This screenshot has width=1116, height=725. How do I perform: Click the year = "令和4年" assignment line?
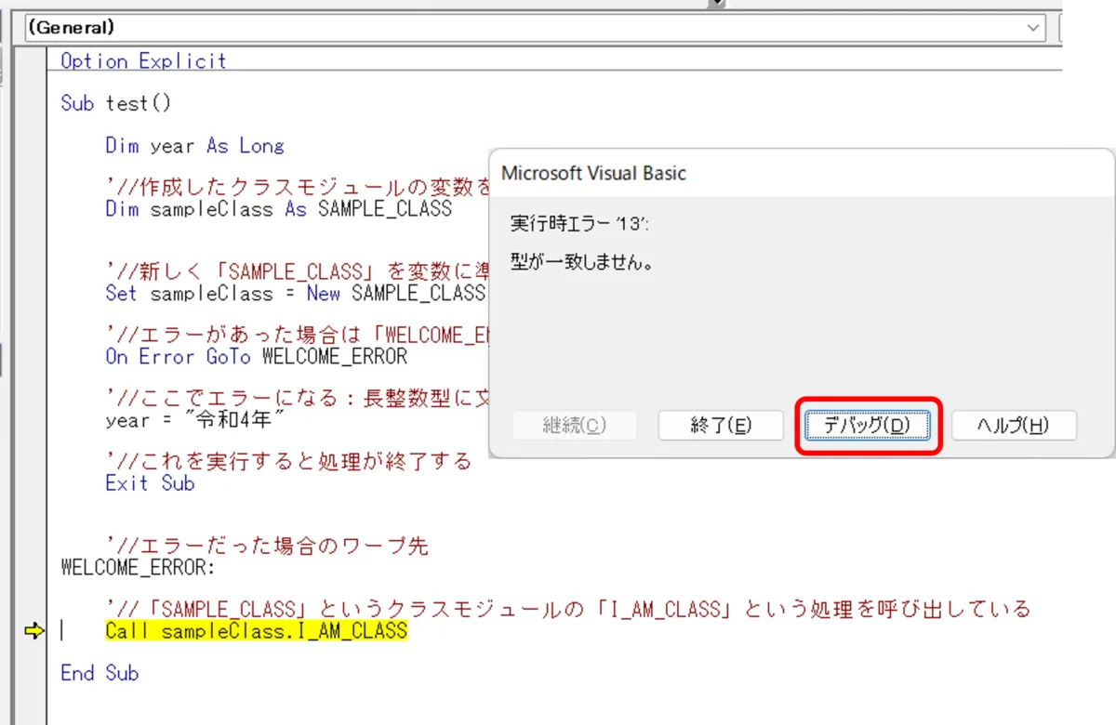click(x=194, y=420)
